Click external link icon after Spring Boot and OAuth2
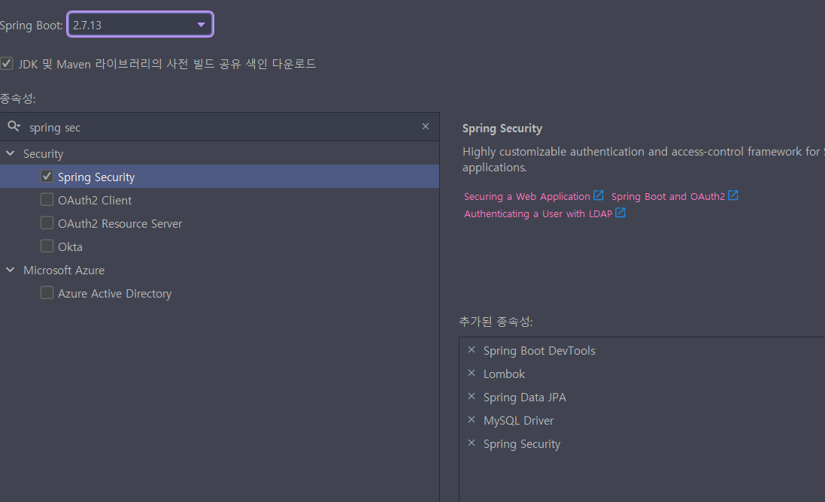This screenshot has width=825, height=502. 733,195
